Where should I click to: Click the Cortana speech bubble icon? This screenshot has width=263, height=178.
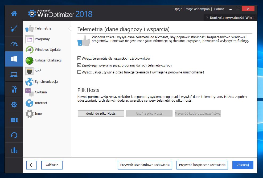29,92
